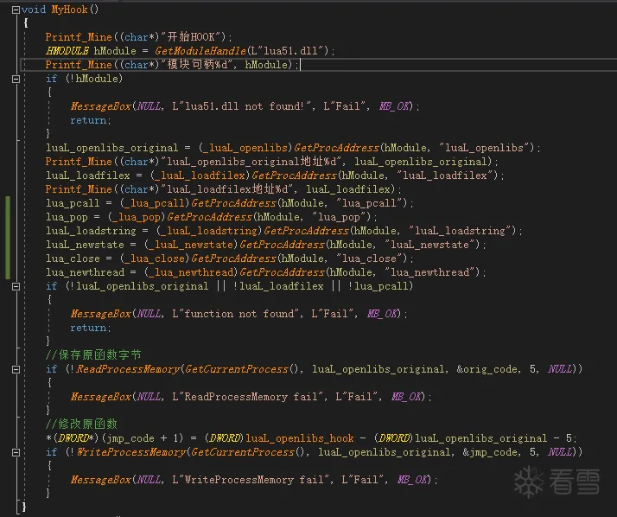Viewport: 617px width, 517px height.
Task: Click the WriteProcessMemory function call
Action: point(131,452)
